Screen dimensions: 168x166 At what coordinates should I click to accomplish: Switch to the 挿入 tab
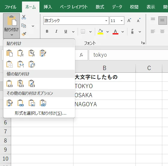[x=48, y=7]
